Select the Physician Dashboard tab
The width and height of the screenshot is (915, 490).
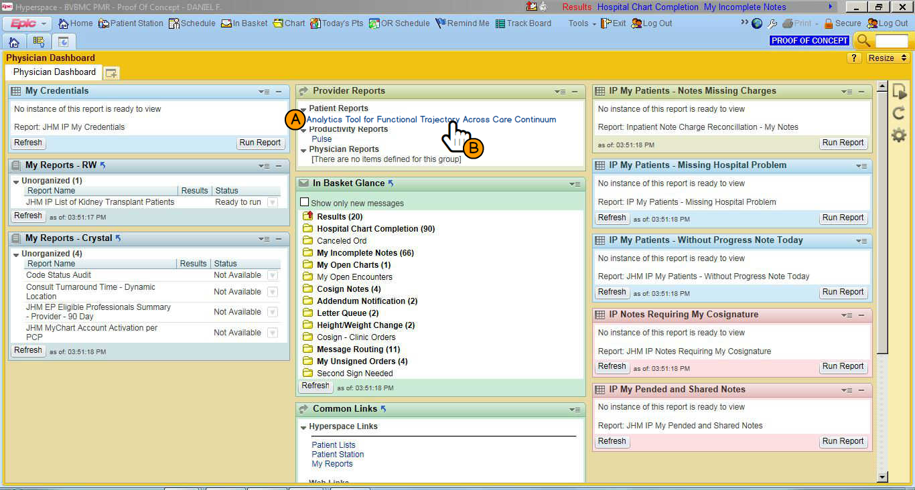pyautogui.click(x=54, y=72)
